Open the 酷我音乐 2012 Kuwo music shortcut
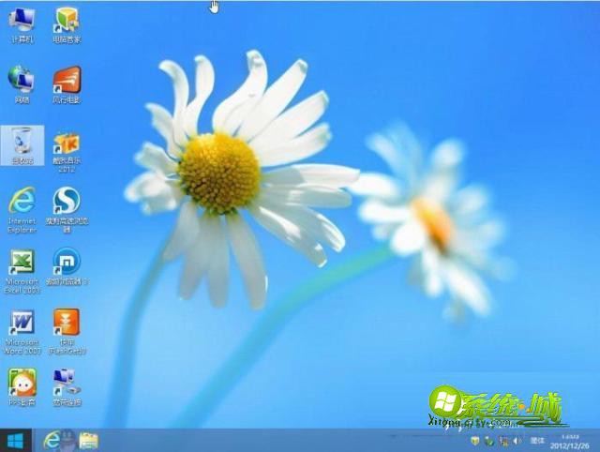Image resolution: width=600 pixels, height=452 pixels. [x=67, y=151]
